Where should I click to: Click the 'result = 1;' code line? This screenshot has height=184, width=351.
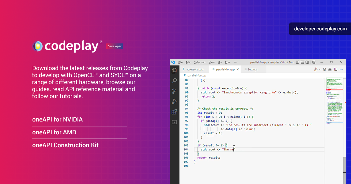click(213, 133)
